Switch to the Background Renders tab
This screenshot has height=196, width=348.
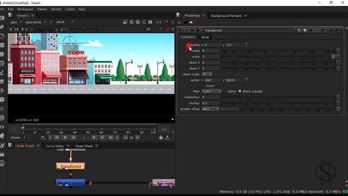226,16
